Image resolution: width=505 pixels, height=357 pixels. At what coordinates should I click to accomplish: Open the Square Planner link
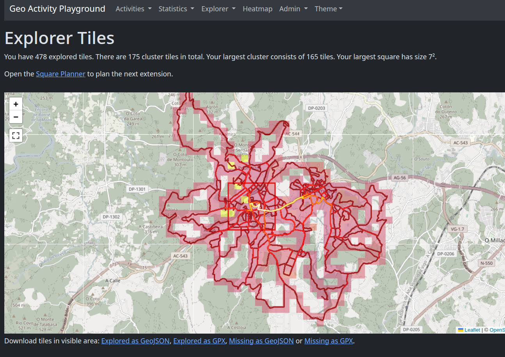60,74
